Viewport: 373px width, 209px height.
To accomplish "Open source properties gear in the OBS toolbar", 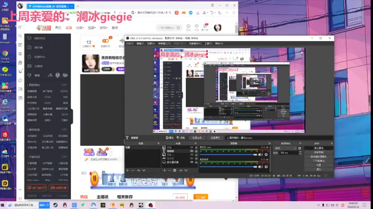I will click(170, 137).
